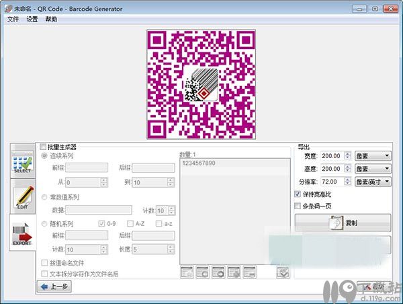Click list toolbar icon with left arrow
This screenshot has height=304, width=403.
(203, 272)
